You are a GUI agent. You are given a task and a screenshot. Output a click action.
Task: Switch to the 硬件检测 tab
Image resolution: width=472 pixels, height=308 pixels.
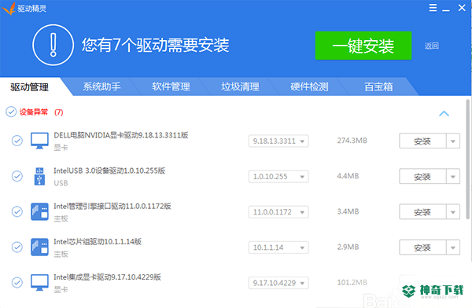point(309,86)
